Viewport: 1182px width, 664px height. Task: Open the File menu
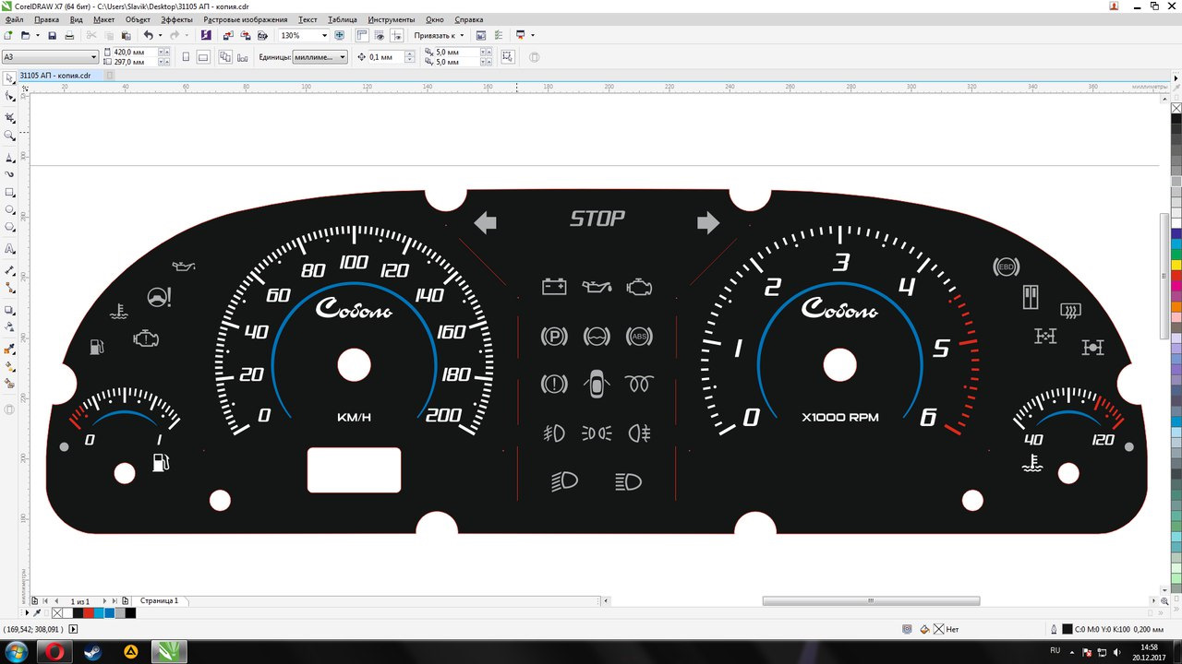pyautogui.click(x=15, y=19)
